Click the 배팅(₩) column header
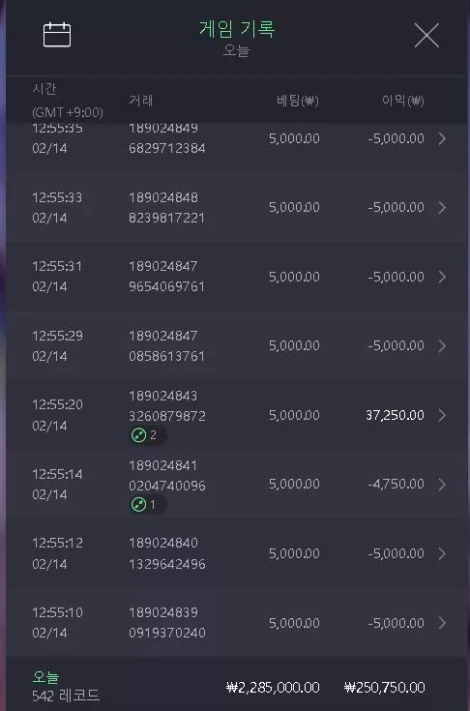 pos(298,101)
